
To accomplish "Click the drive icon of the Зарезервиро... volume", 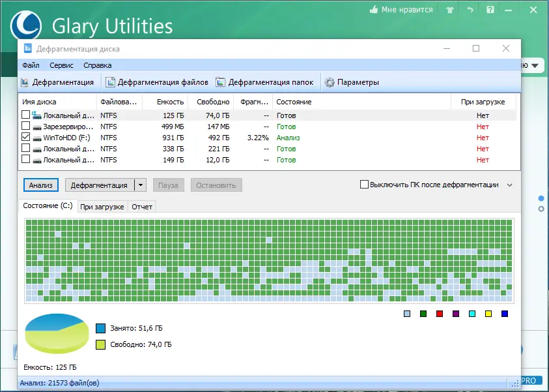I will [36, 127].
